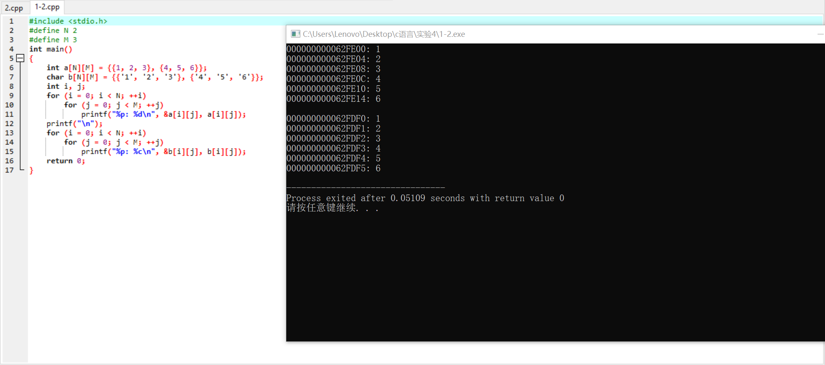
Task: Click the printf with %d format line
Action: tap(163, 114)
